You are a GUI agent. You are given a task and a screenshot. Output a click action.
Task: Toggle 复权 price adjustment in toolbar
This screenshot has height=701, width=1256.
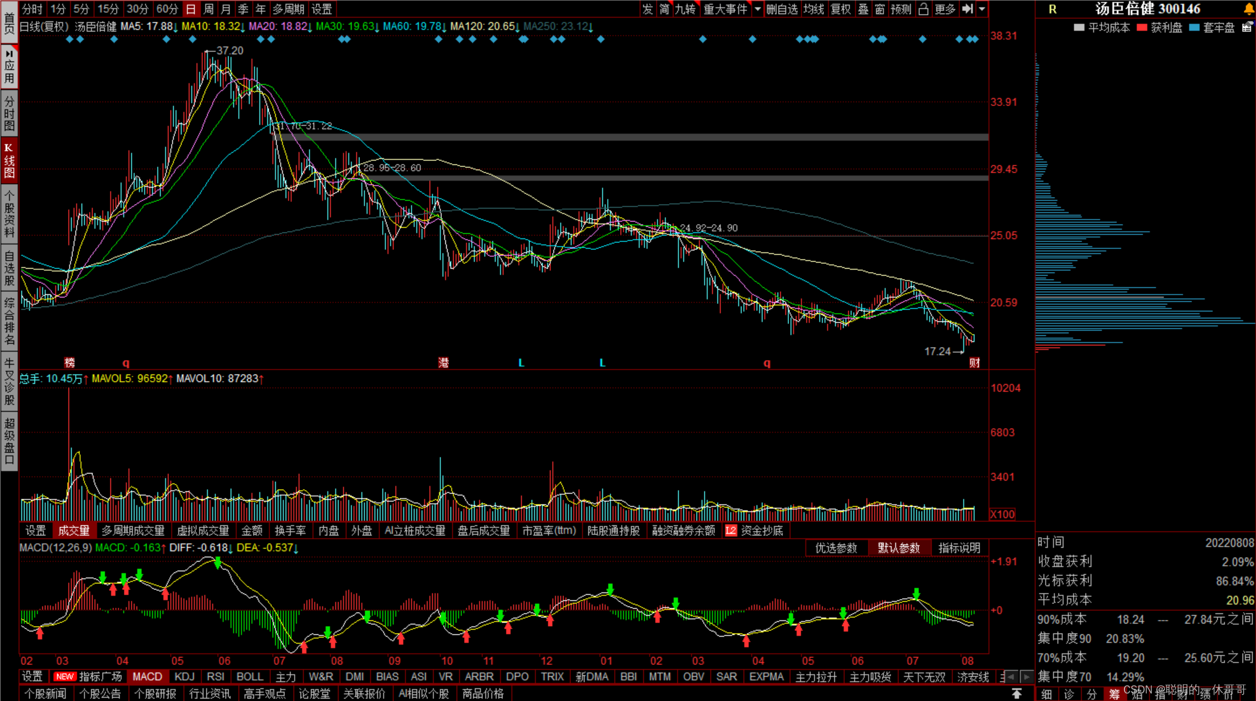coord(840,9)
